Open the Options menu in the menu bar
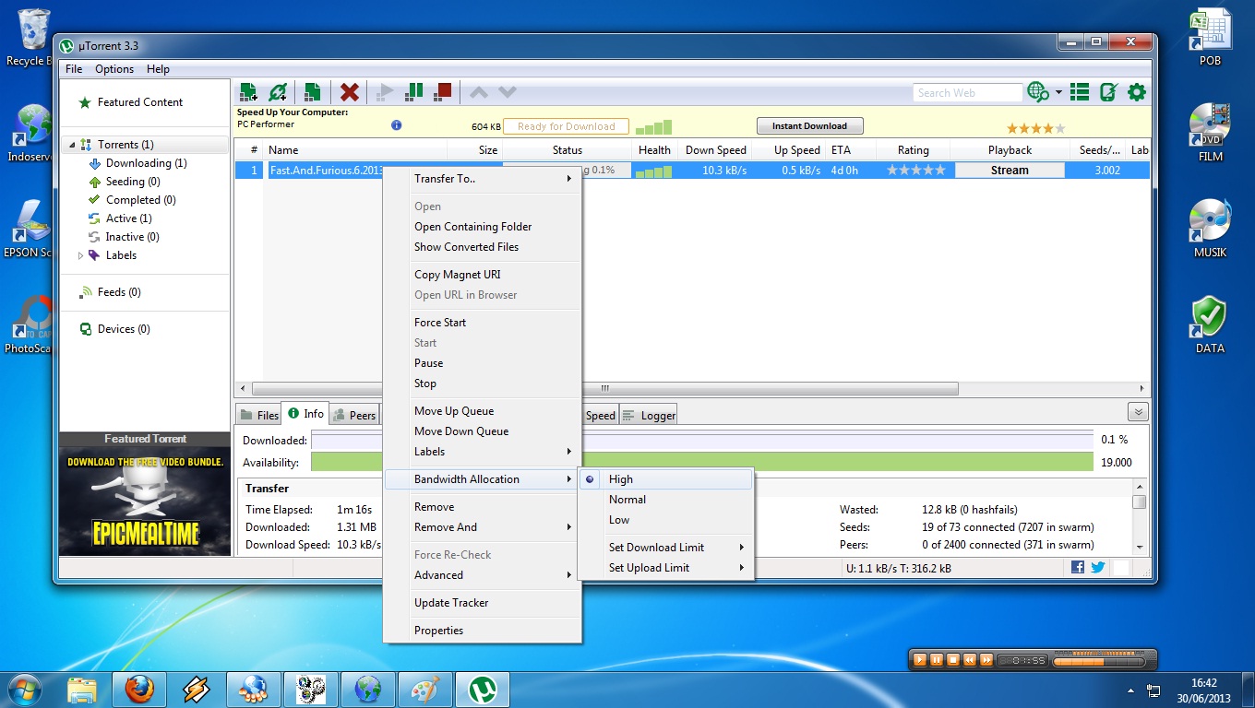The height and width of the screenshot is (708, 1255). coord(114,69)
